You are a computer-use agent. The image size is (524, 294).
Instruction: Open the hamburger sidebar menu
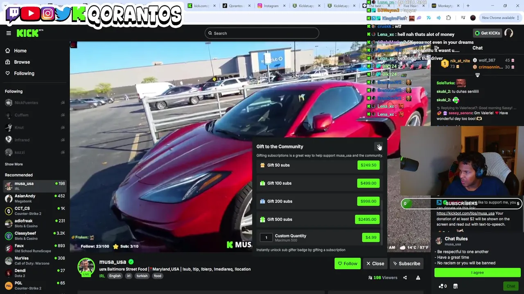(x=9, y=33)
